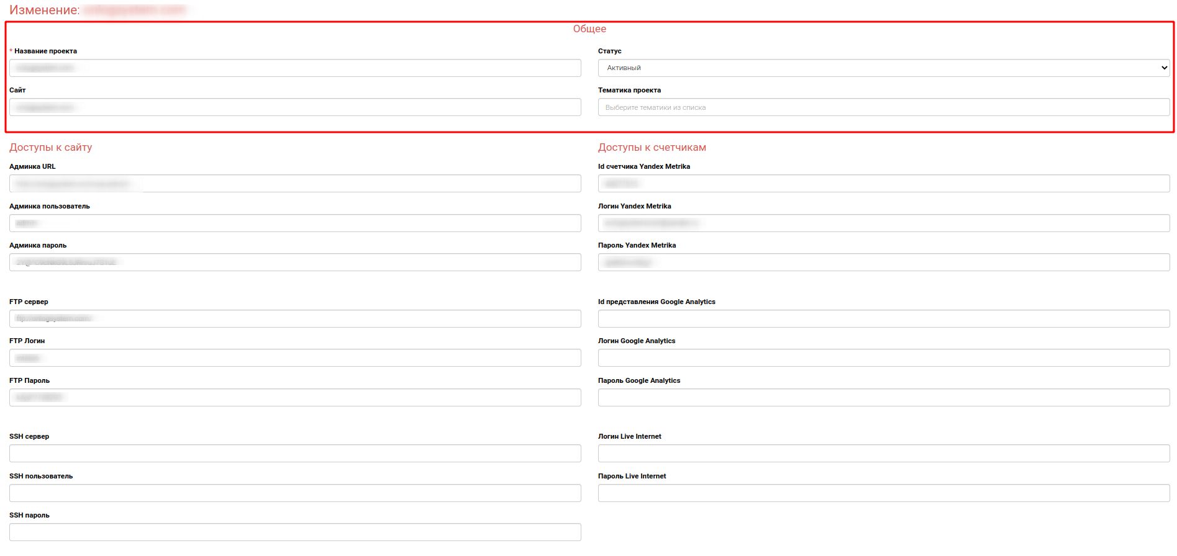Viewport: 1177px width, 556px height.
Task: Select the Админка пользователь input
Action: click(295, 223)
